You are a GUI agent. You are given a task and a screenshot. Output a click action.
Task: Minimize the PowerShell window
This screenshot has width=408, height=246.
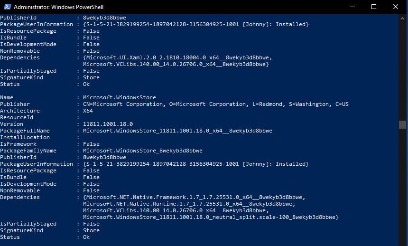coord(352,7)
